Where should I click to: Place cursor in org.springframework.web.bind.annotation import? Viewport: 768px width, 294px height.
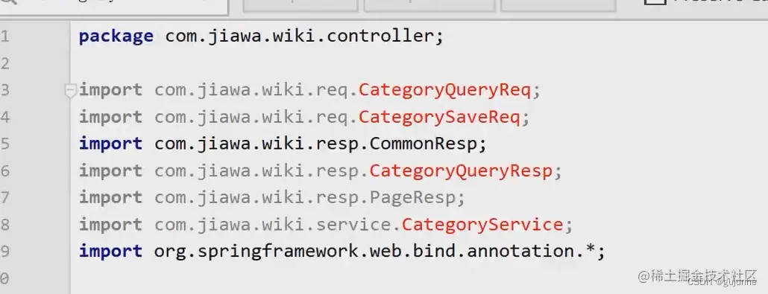click(x=374, y=252)
